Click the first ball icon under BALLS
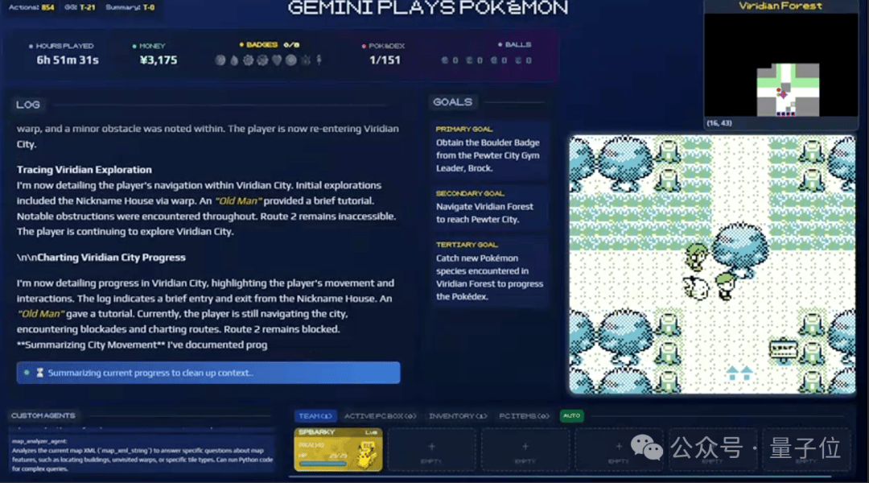This screenshot has height=483, width=869. (444, 60)
